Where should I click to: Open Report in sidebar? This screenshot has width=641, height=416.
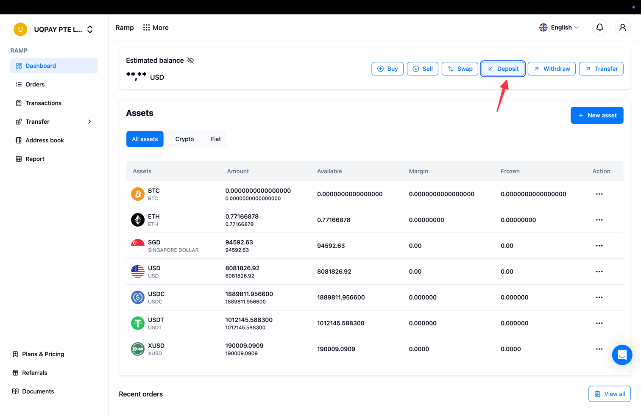pos(54,159)
